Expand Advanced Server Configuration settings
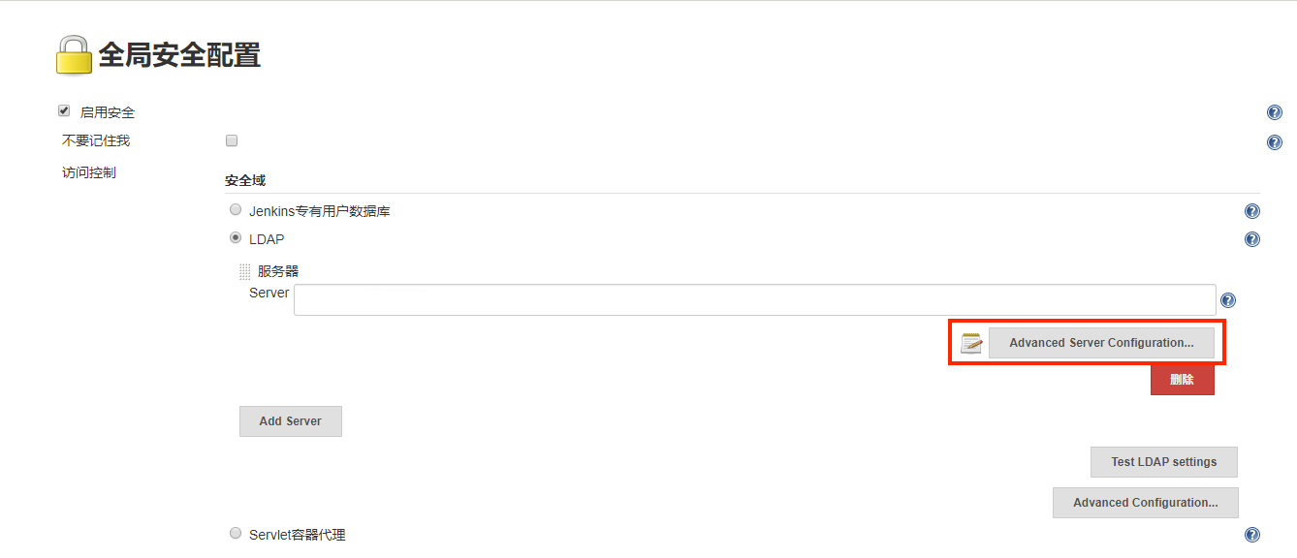The image size is (1297, 558). pyautogui.click(x=1101, y=343)
